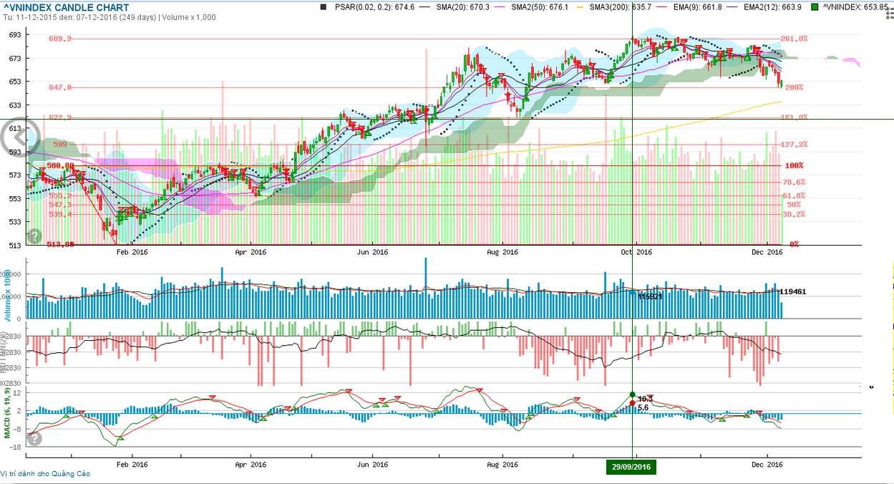Select the green MACD dot labeled 10.3

tap(632, 395)
